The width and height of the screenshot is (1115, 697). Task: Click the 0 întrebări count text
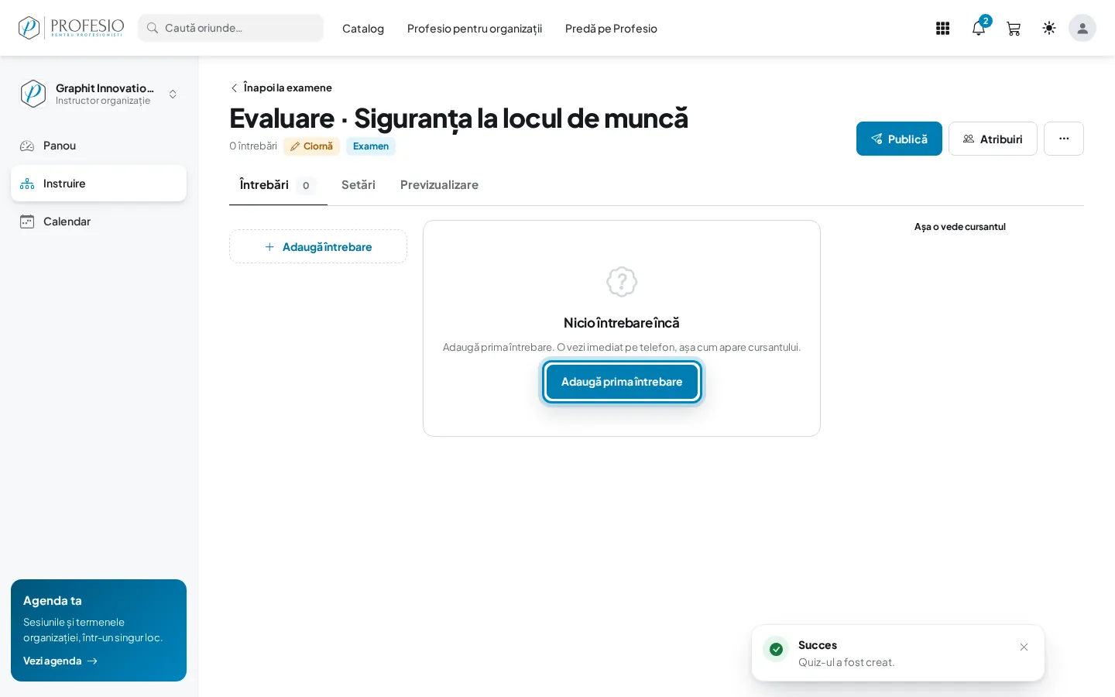pyautogui.click(x=253, y=146)
